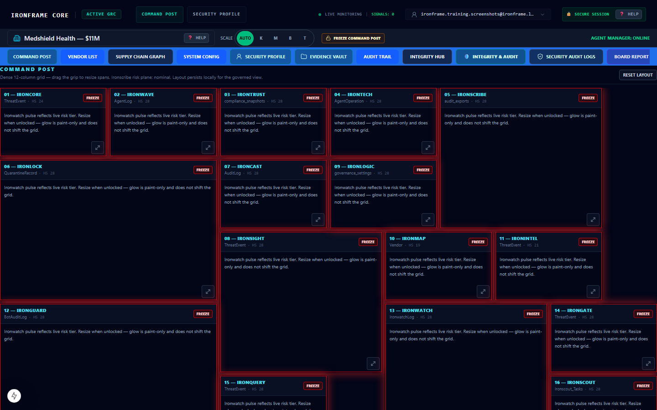Click the resize grip on the Ironcore panel
The height and width of the screenshot is (410, 657).
tap(98, 148)
